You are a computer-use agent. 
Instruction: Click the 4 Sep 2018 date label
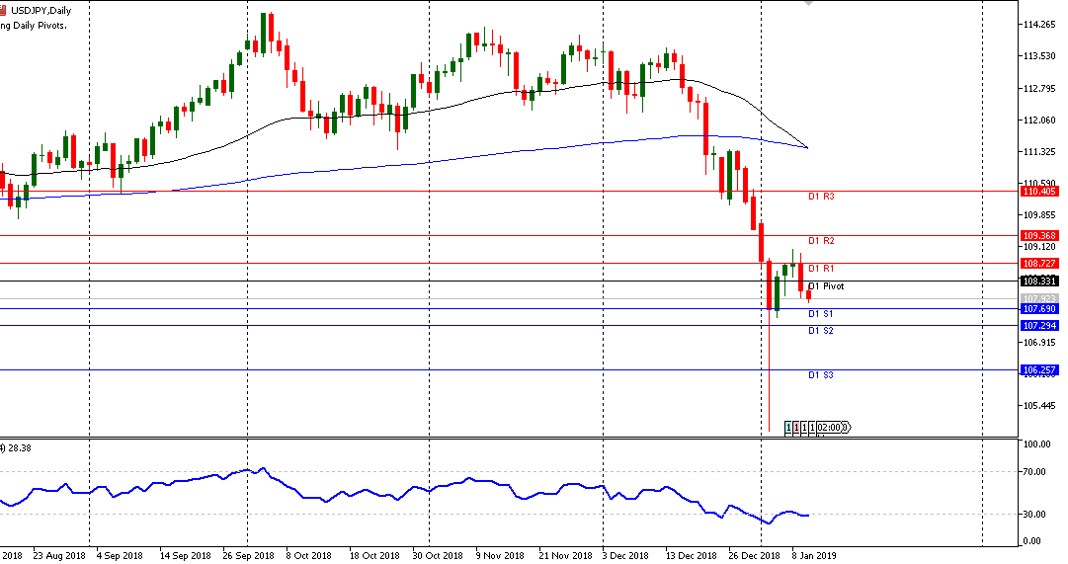click(120, 556)
